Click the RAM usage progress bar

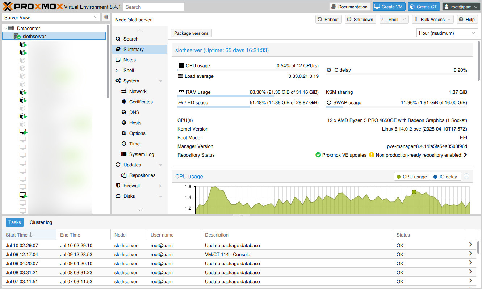click(248, 96)
